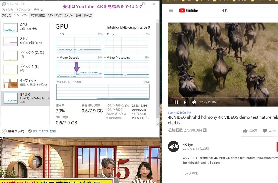278x183 pixels.
Task: Select the CPU performance graph thumbnail
Action: (x=11, y=28)
